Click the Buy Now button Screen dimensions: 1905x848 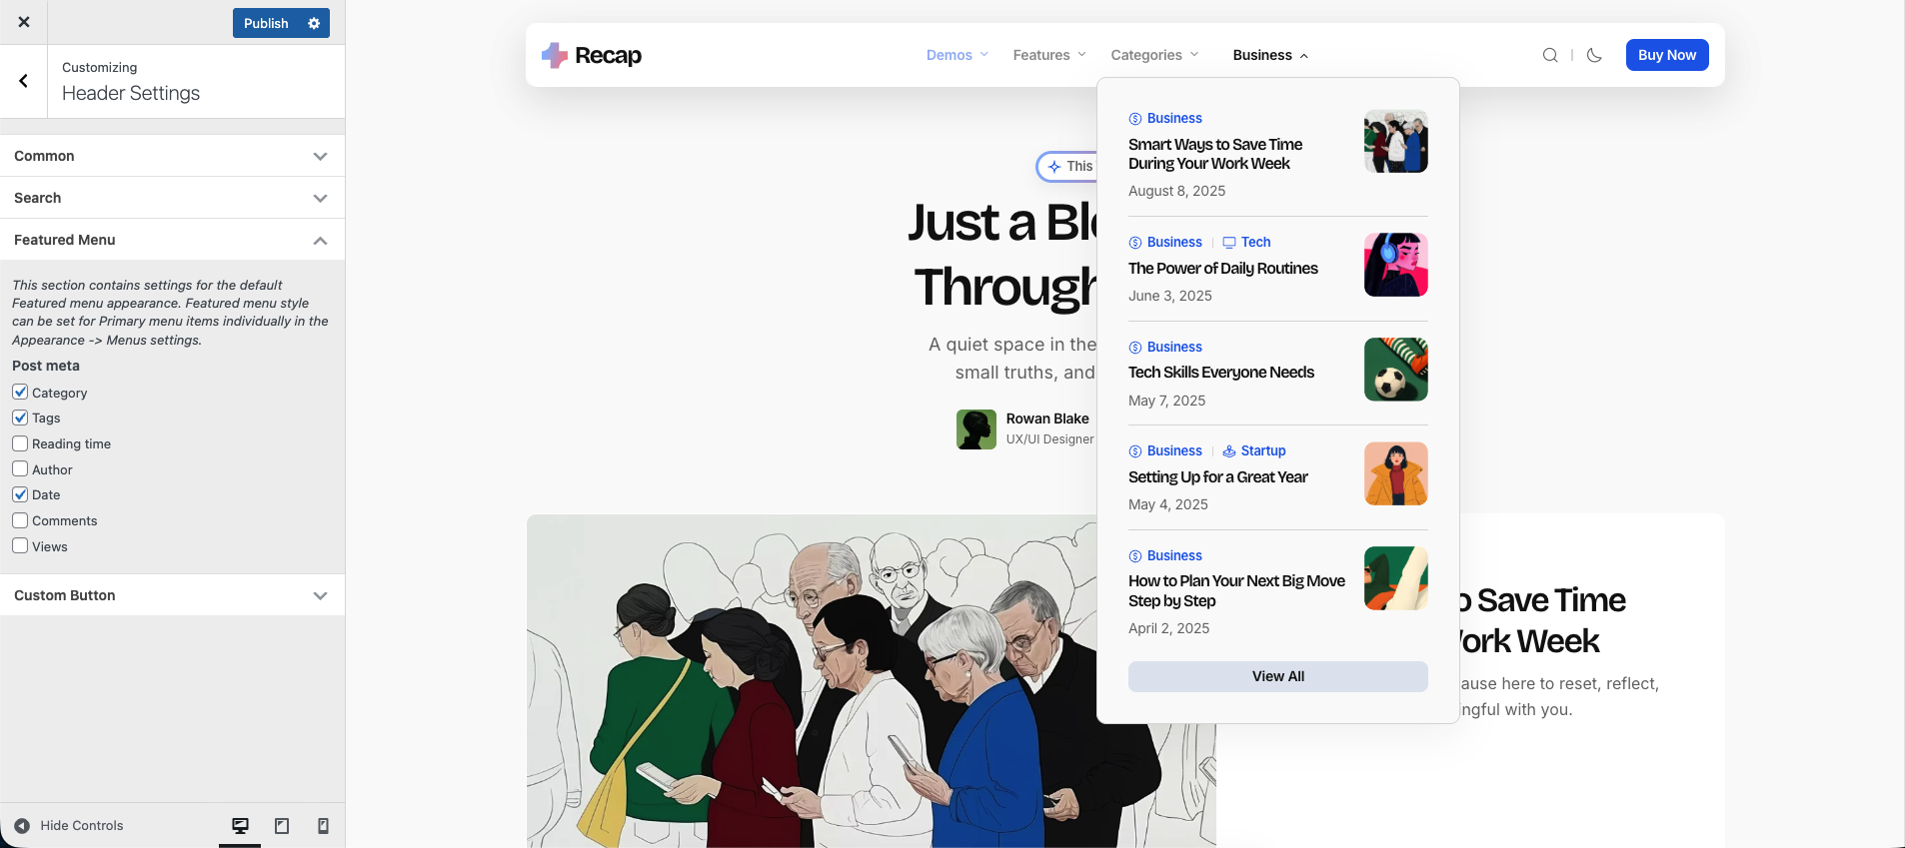point(1666,55)
